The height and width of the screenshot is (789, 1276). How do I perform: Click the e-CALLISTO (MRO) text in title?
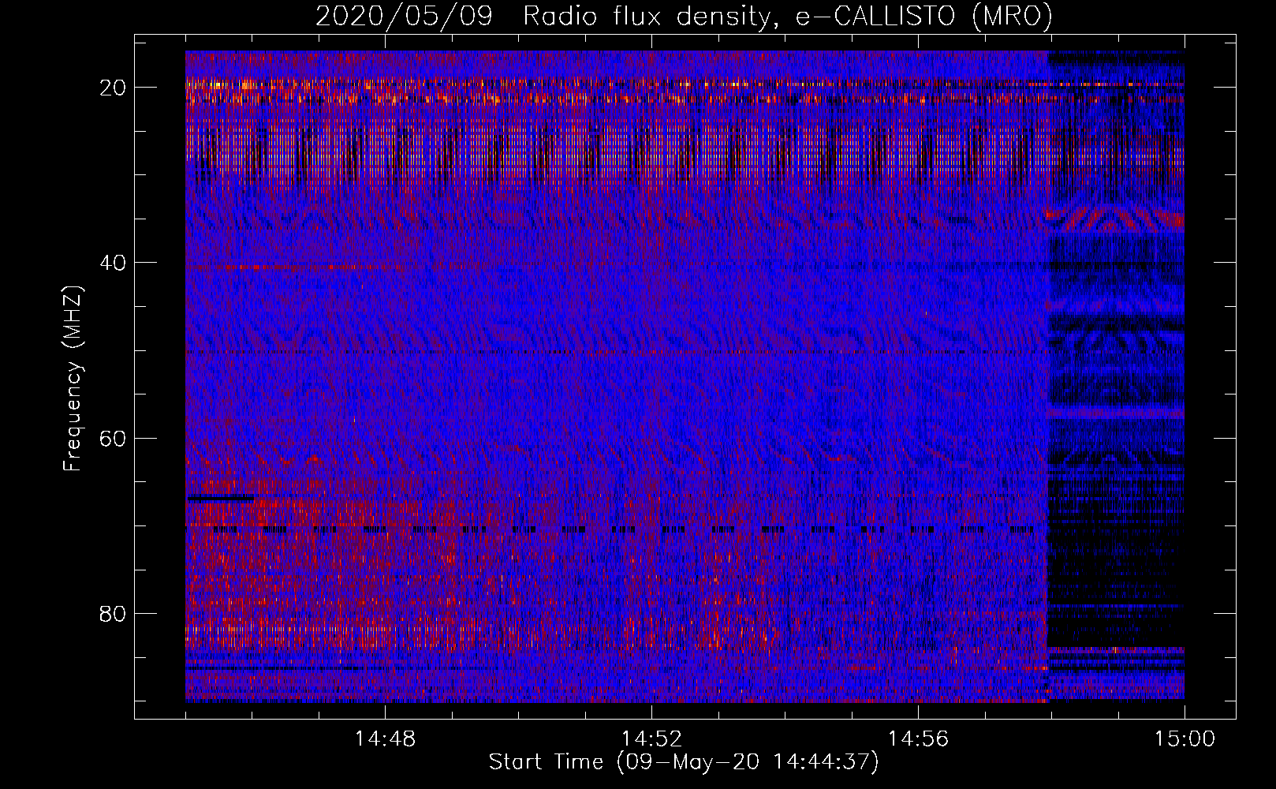pos(923,16)
